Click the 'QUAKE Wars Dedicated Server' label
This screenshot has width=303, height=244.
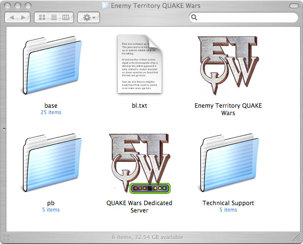139,207
